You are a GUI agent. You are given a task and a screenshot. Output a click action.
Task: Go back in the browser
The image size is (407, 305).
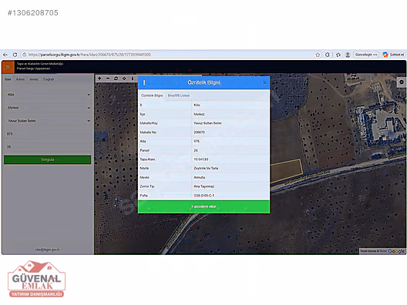5,55
